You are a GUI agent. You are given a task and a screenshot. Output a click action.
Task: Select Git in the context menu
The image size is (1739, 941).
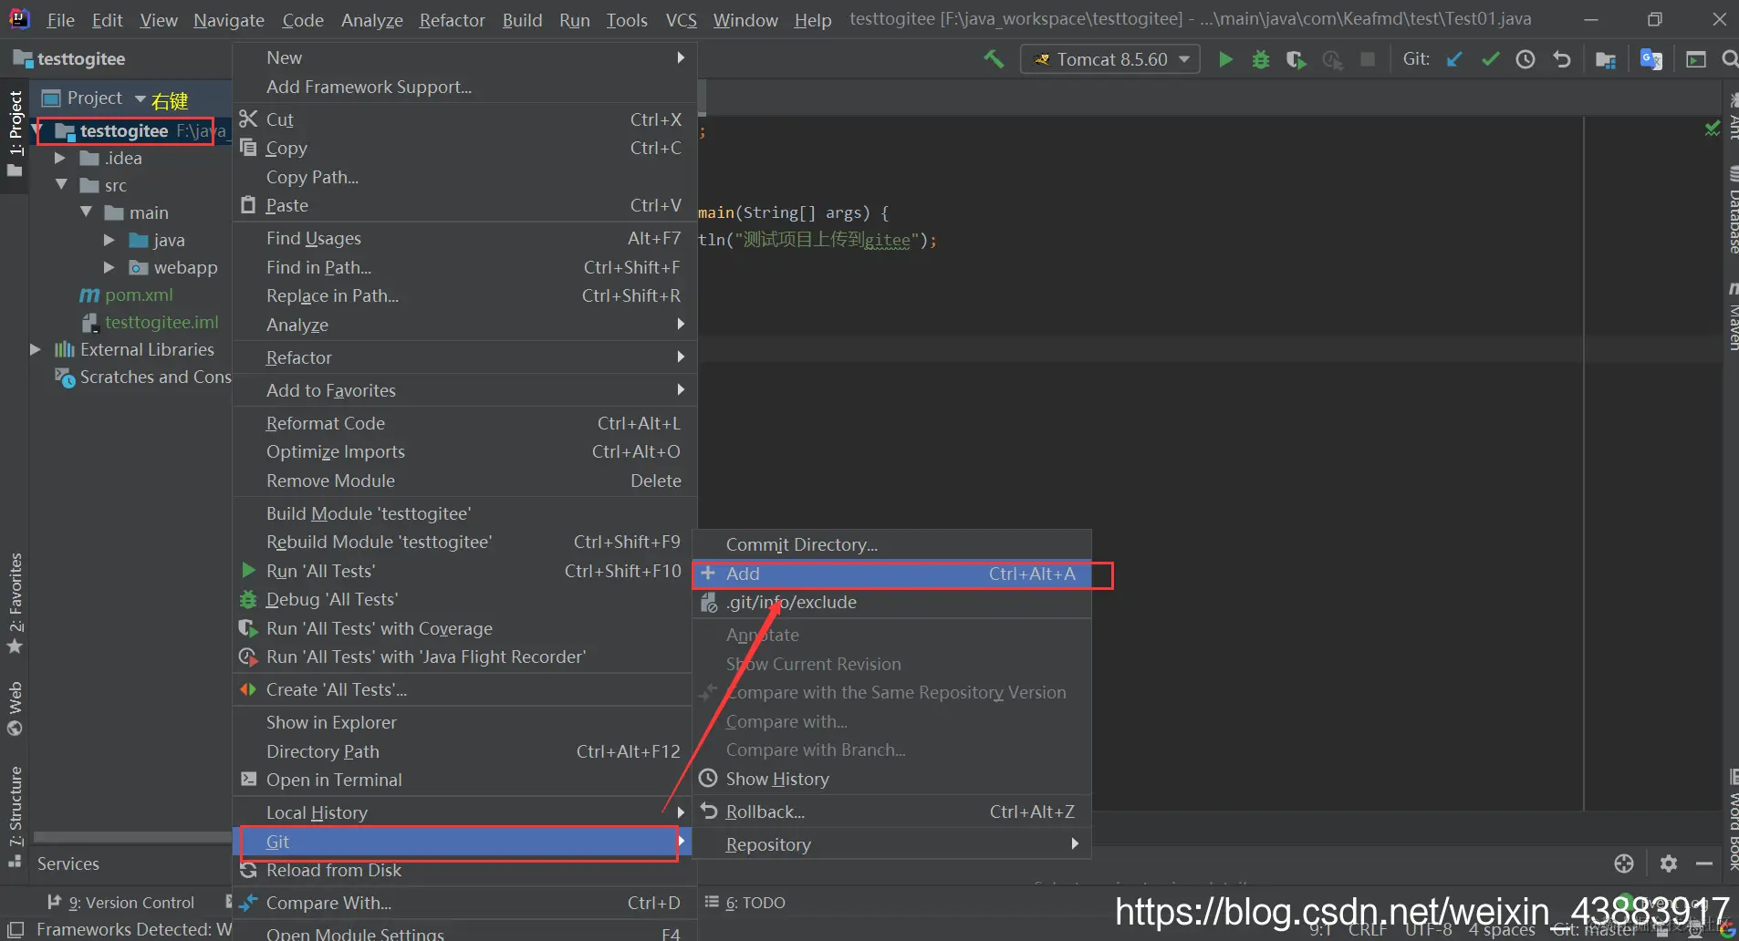tap(462, 842)
